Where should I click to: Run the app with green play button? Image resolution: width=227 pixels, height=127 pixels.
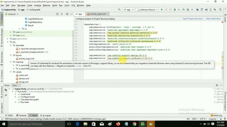tap(162, 10)
